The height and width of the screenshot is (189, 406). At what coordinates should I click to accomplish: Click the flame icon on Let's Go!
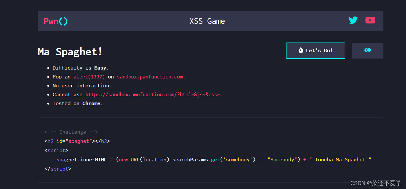click(301, 50)
